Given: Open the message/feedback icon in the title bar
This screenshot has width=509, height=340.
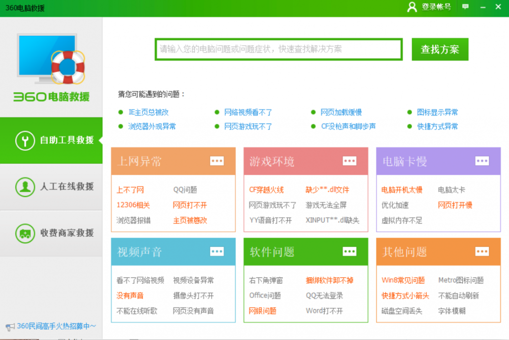Looking at the screenshot, I should [x=465, y=7].
